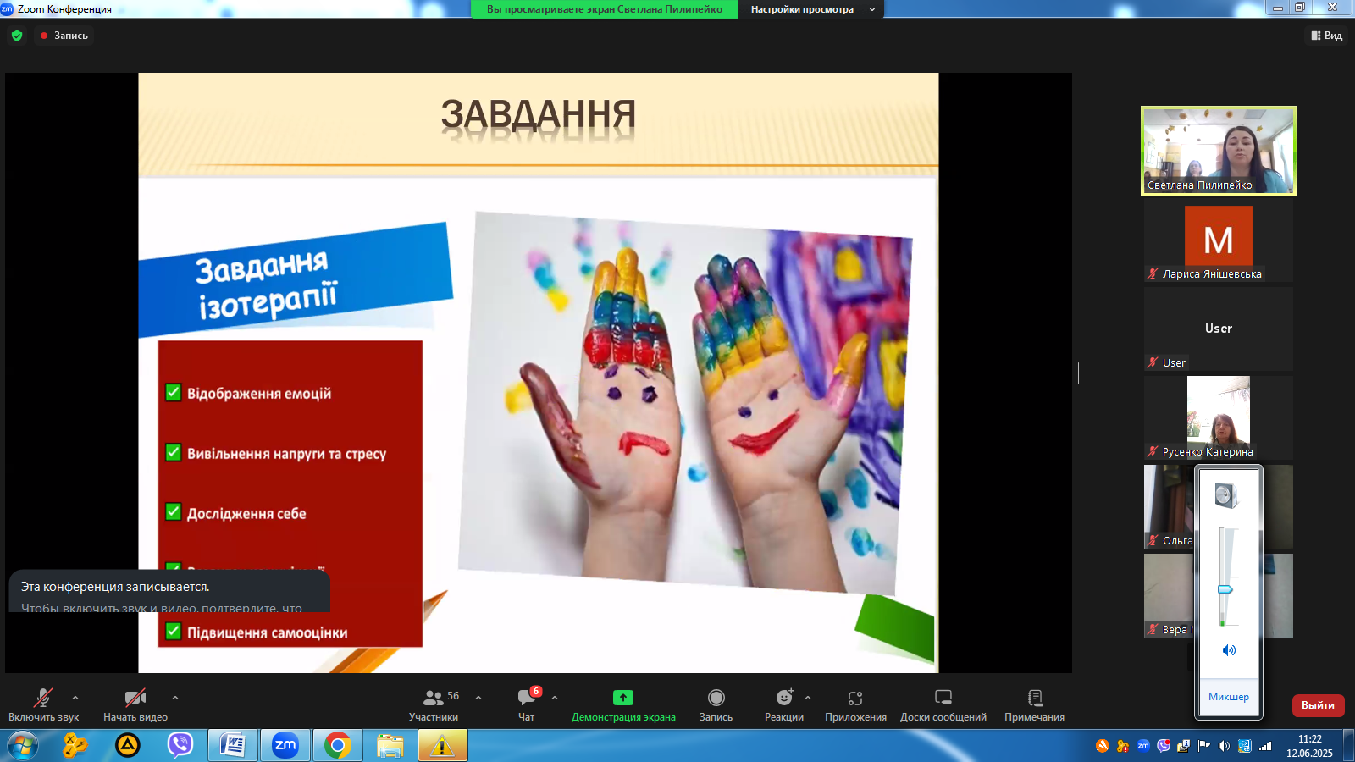The image size is (1355, 762).
Task: Open Реакции reactions
Action: (x=784, y=704)
